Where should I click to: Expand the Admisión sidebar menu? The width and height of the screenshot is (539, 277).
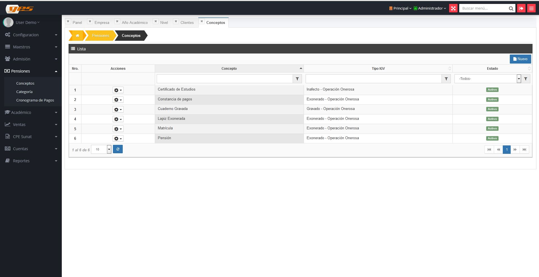(x=31, y=59)
